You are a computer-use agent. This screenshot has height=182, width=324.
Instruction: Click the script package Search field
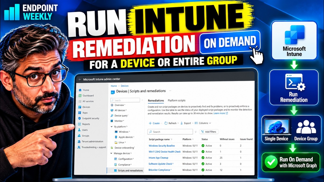[170, 132]
